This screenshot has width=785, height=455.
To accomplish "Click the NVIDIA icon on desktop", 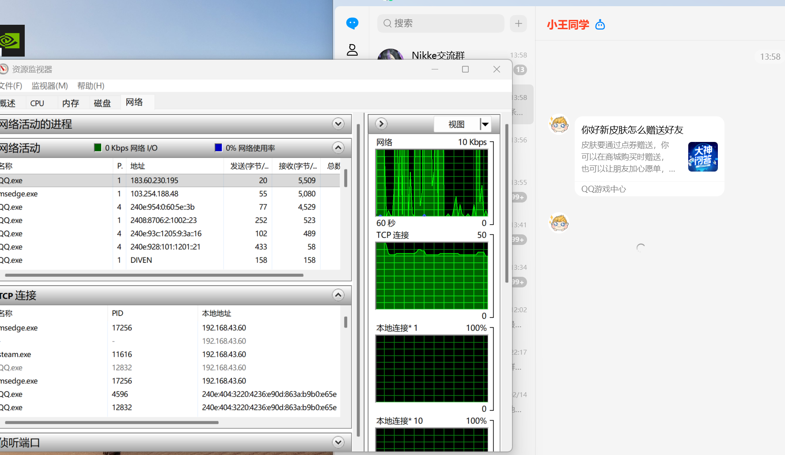I will (11, 41).
